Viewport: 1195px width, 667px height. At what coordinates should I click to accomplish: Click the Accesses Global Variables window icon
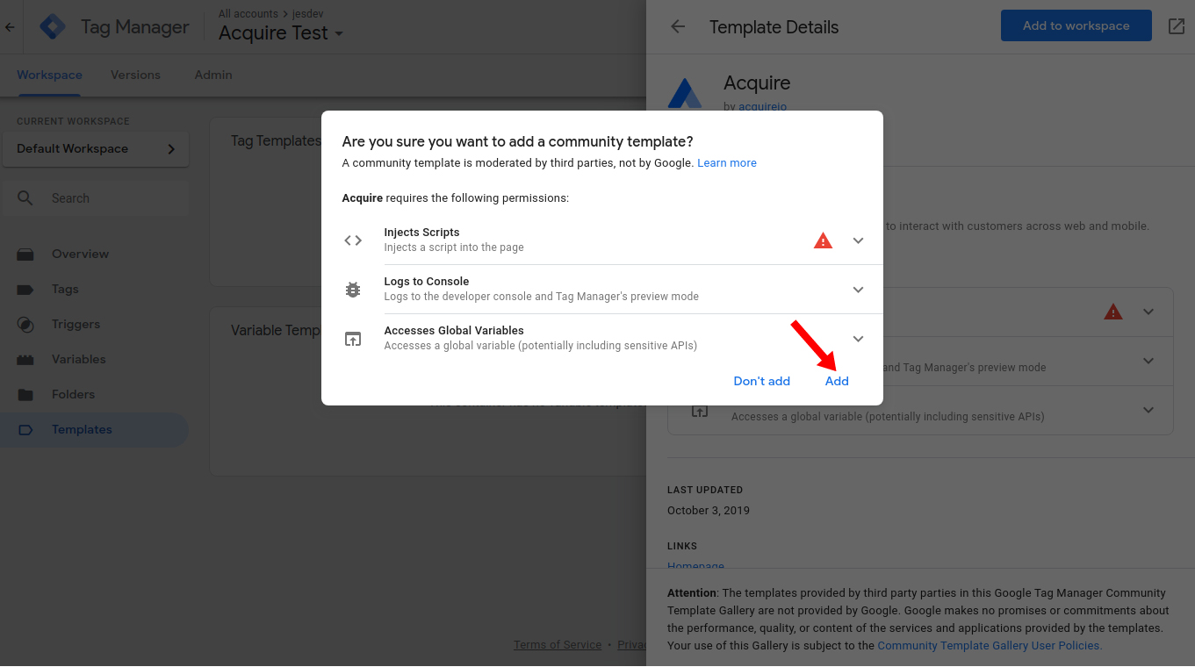(353, 339)
